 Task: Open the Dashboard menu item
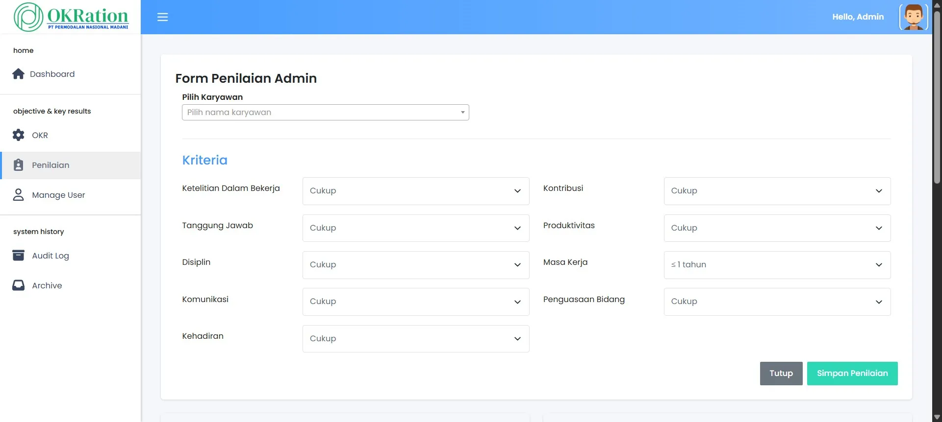point(71,74)
